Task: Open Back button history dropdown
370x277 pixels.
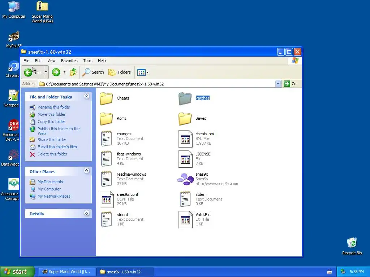Action: pyautogui.click(x=46, y=72)
